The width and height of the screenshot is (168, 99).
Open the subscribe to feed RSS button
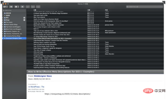click(5, 7)
